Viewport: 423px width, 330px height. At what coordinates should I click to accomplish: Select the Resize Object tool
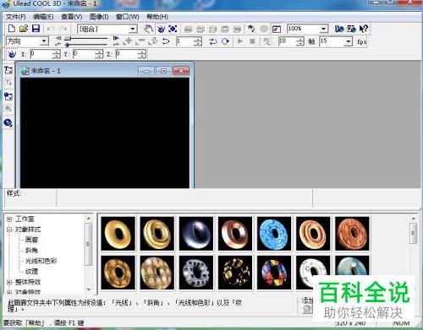point(173,29)
